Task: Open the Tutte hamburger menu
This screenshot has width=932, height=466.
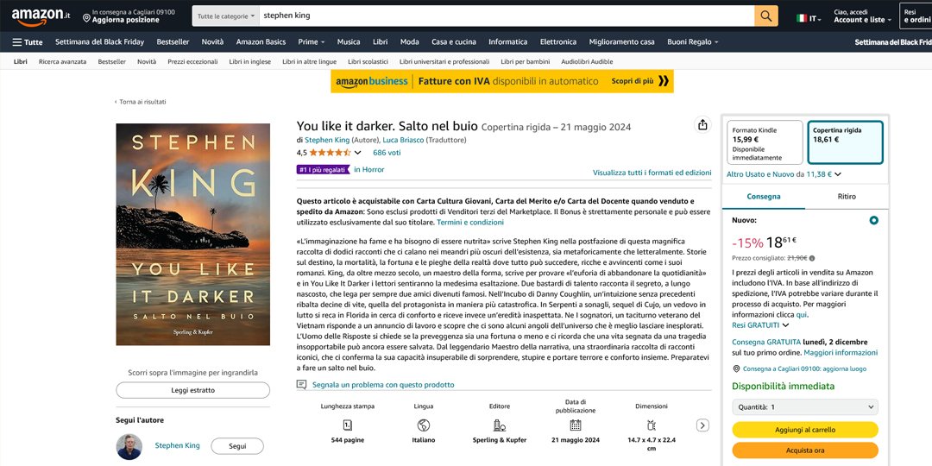Action: coord(28,42)
